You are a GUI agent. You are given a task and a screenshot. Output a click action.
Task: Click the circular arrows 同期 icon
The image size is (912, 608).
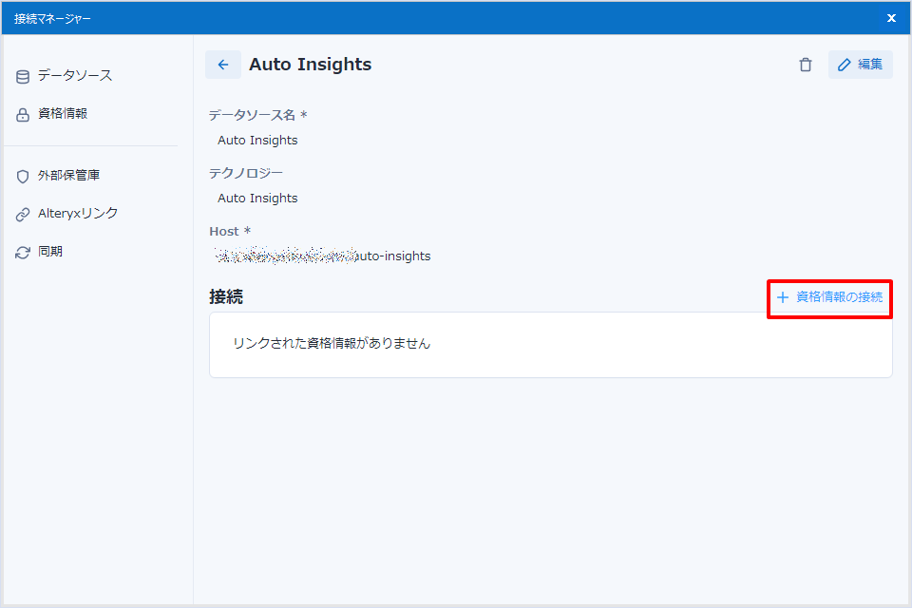(23, 253)
